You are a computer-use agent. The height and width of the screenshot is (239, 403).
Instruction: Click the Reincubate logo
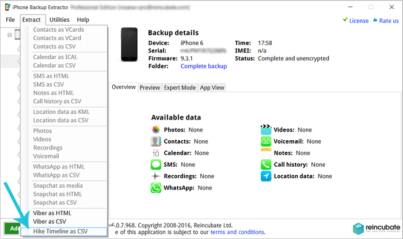click(x=377, y=228)
